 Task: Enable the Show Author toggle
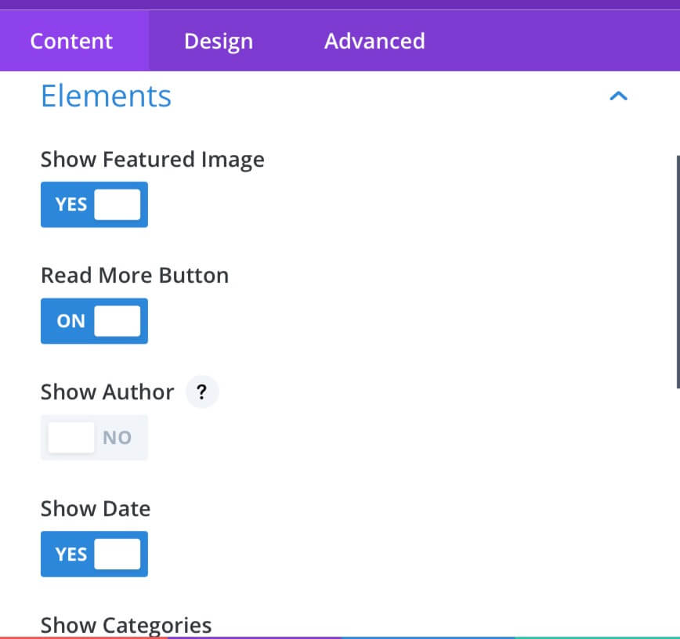[94, 438]
